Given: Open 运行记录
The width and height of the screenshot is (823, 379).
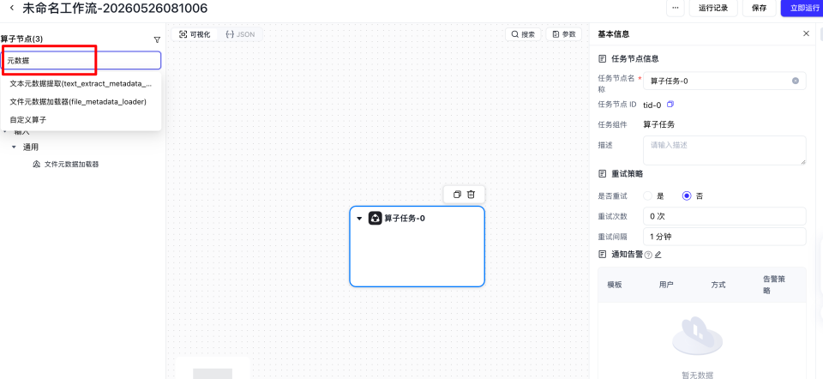Looking at the screenshot, I should tap(713, 8).
